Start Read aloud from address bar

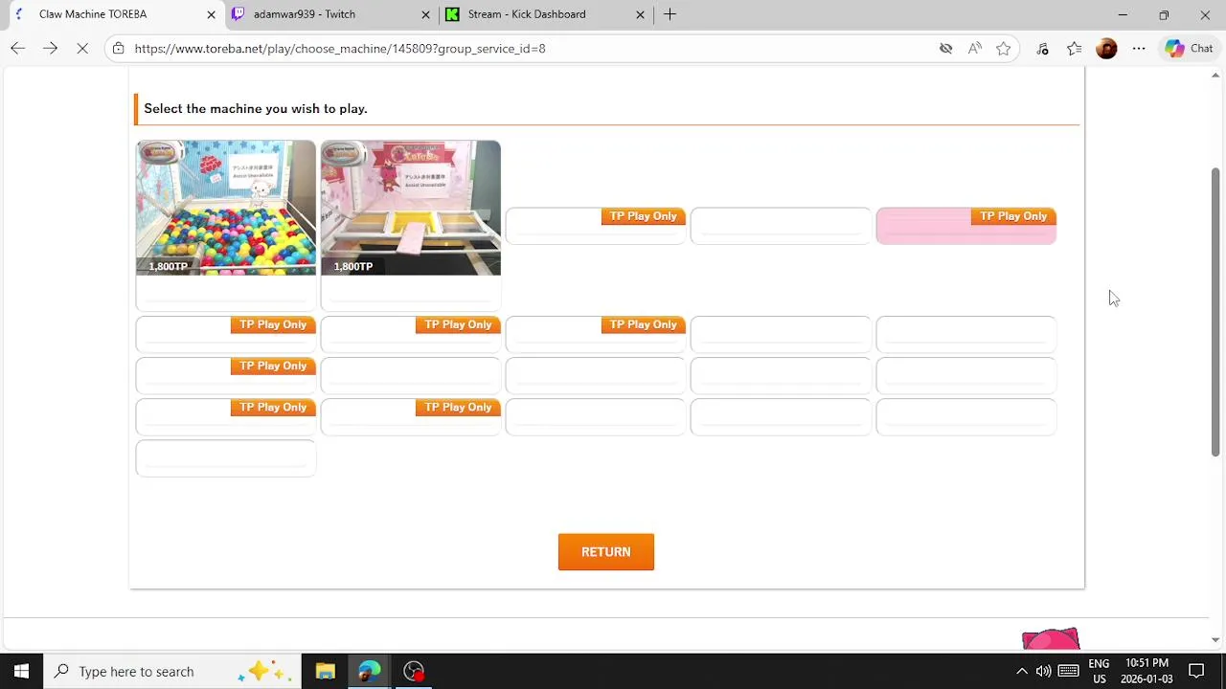pos(974,48)
